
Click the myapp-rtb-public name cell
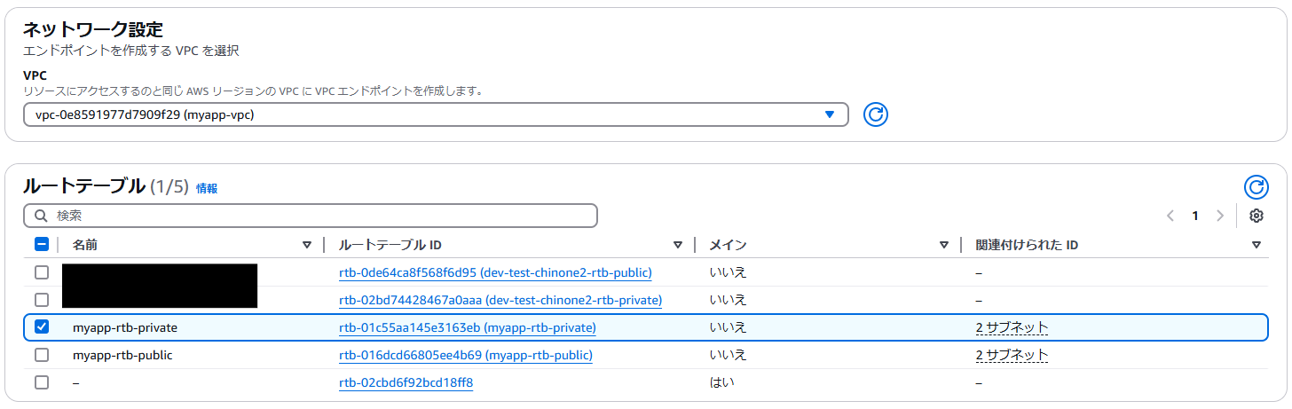(x=122, y=355)
